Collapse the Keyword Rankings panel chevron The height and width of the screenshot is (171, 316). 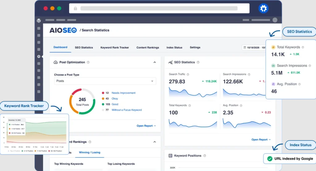point(154,142)
